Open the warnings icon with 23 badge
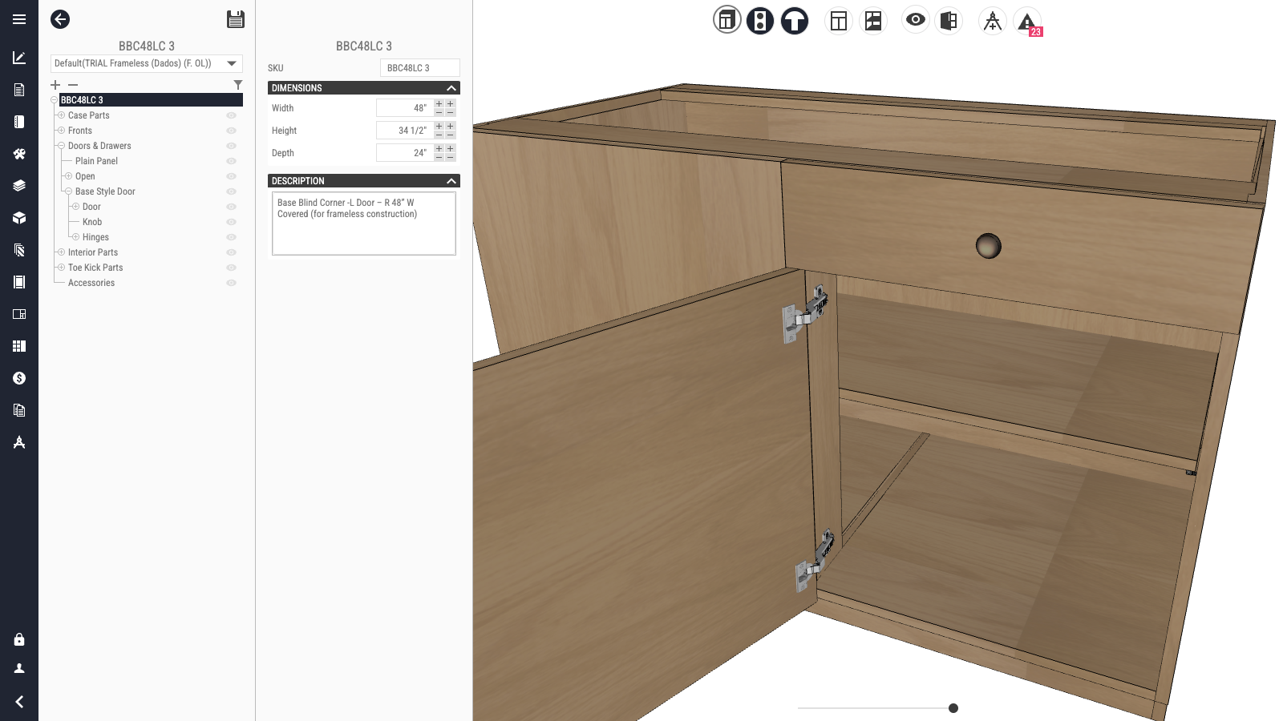The width and height of the screenshot is (1283, 721). [x=1027, y=22]
